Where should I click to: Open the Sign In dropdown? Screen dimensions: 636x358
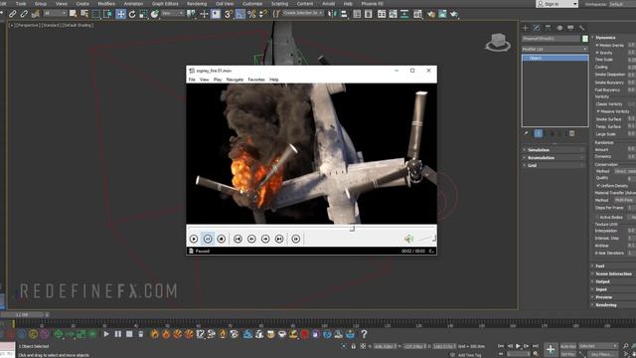coord(556,4)
